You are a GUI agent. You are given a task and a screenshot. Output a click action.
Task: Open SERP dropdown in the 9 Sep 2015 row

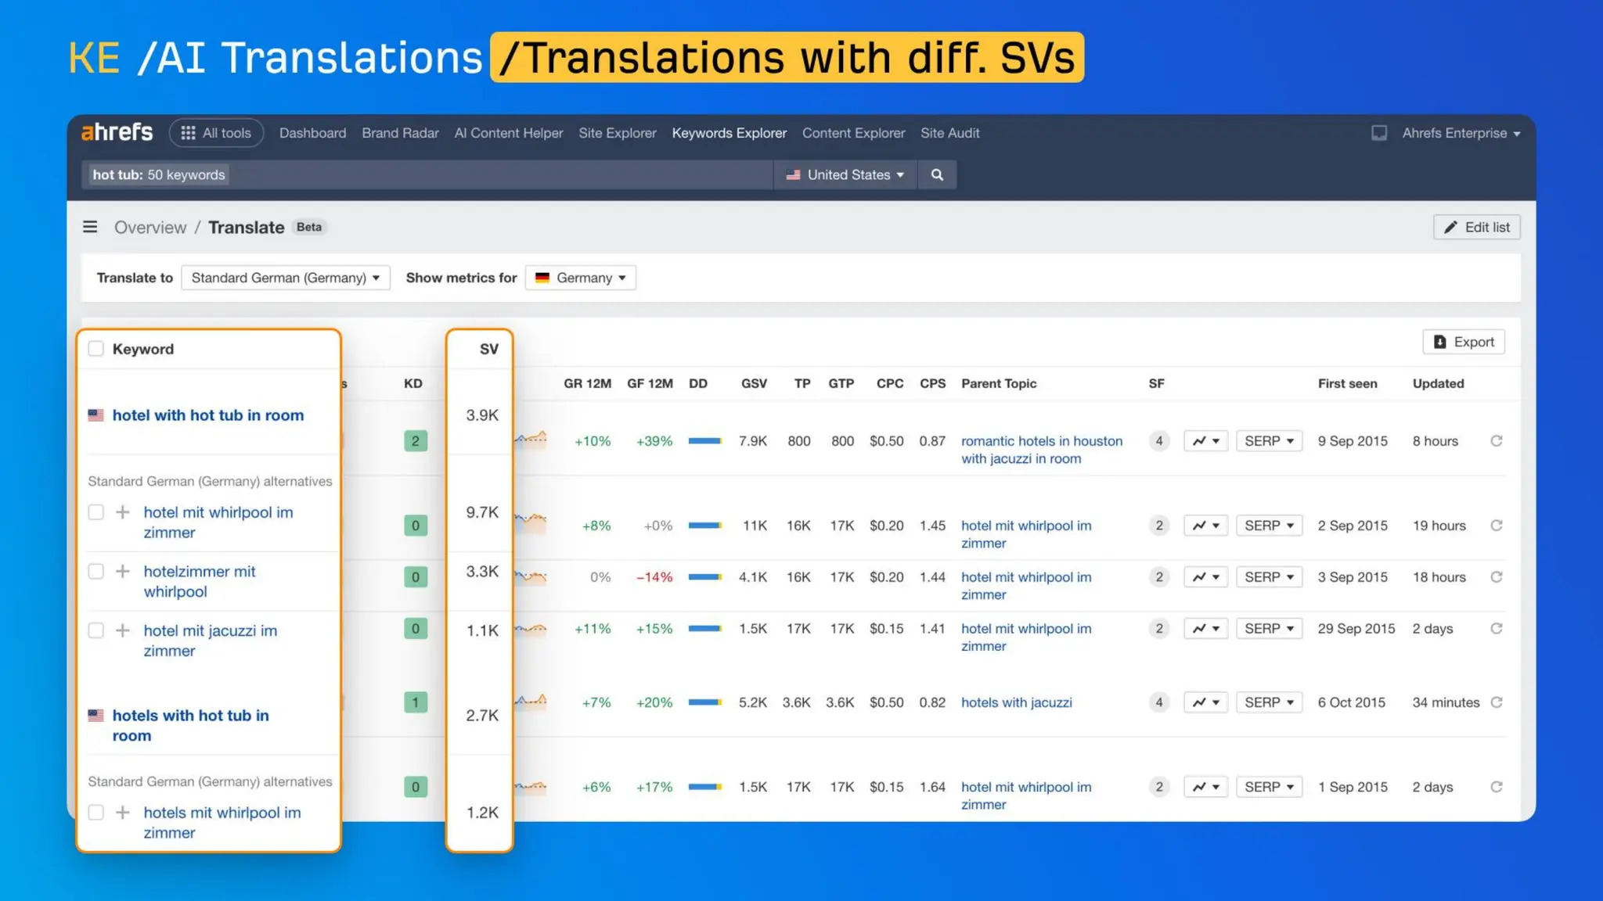(x=1269, y=441)
